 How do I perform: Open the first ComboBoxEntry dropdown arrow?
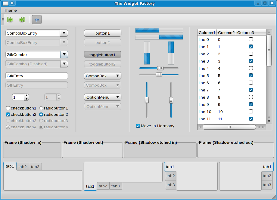click(x=64, y=33)
